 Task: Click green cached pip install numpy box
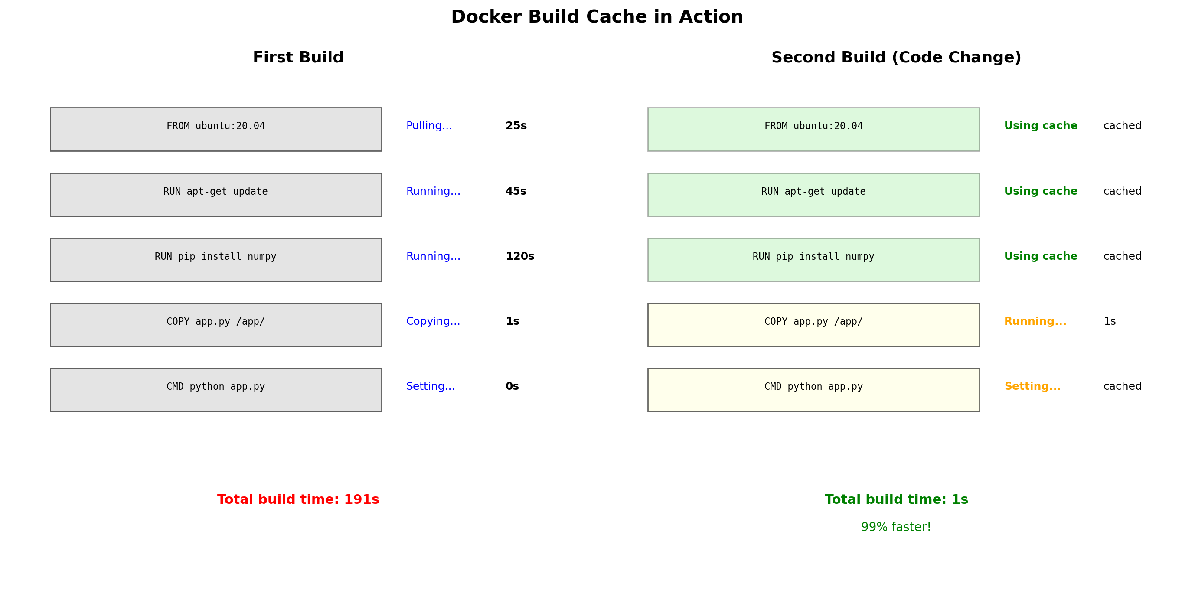(x=813, y=260)
